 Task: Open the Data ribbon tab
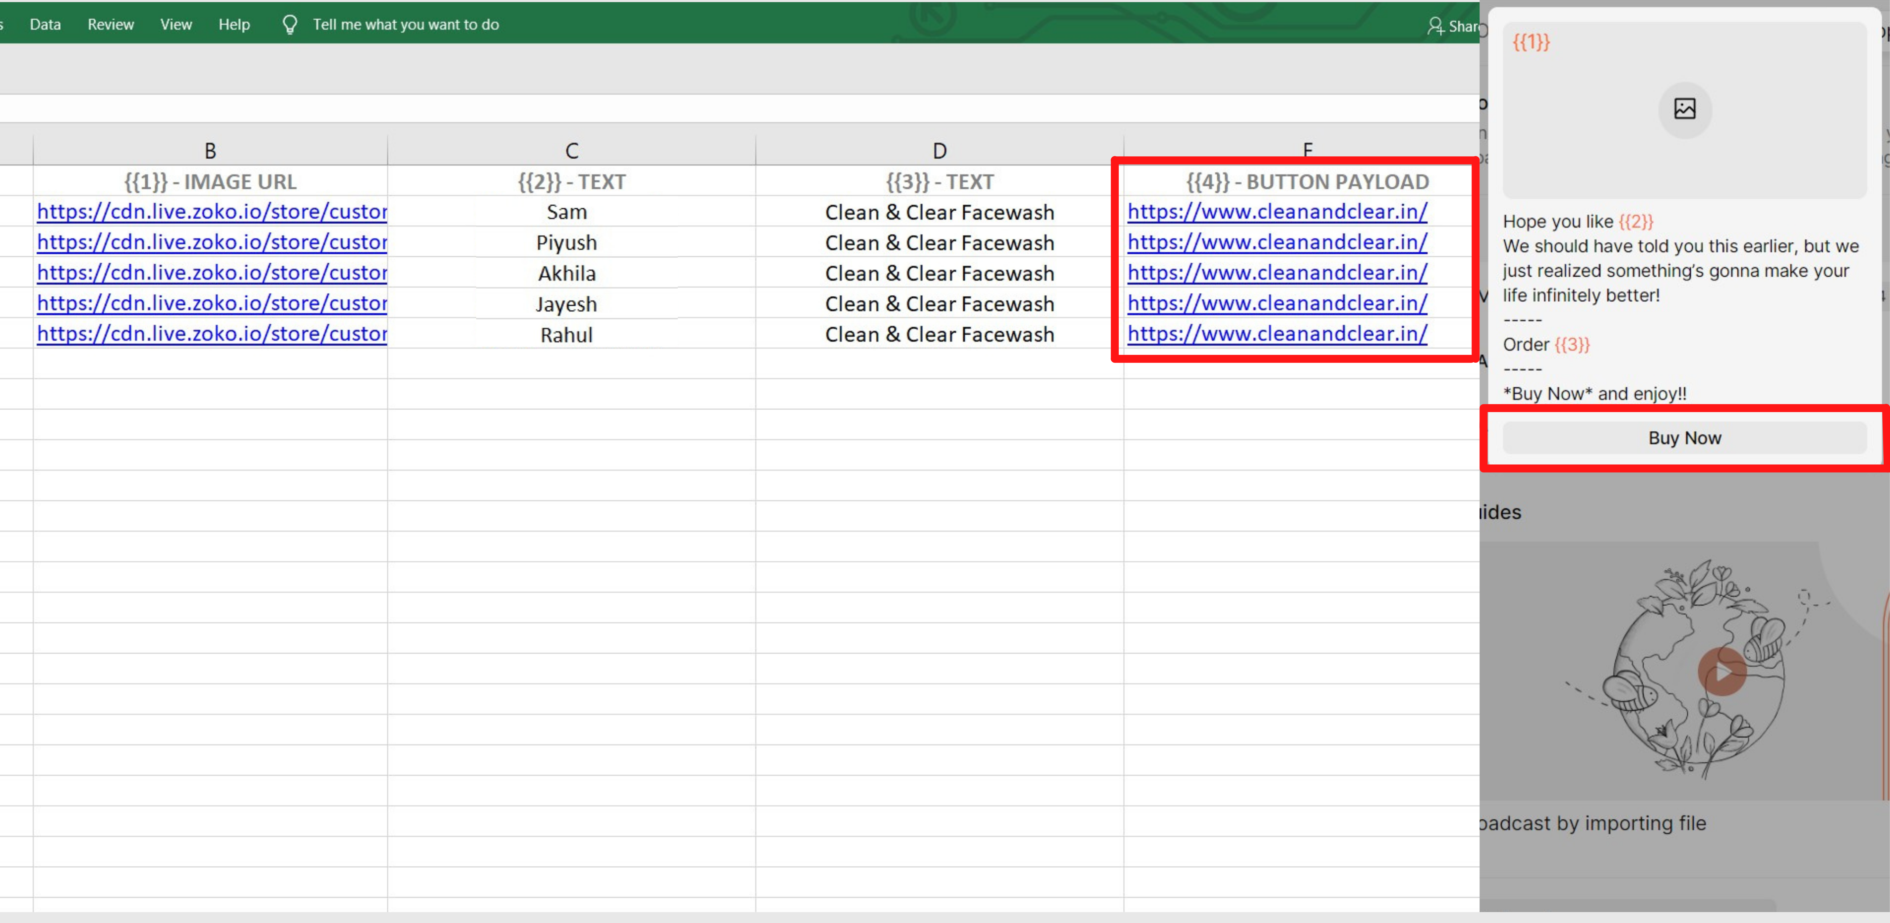(45, 25)
